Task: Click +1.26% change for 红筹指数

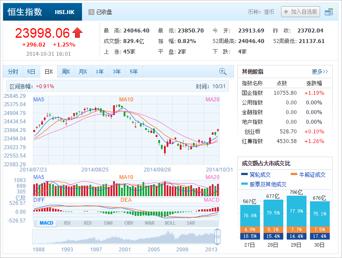Action: (x=314, y=141)
